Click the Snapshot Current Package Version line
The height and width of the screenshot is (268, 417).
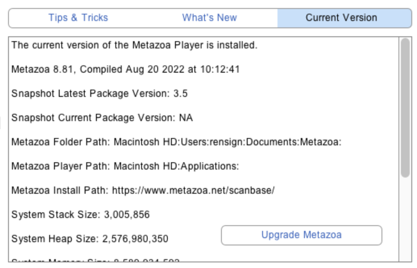tap(102, 118)
